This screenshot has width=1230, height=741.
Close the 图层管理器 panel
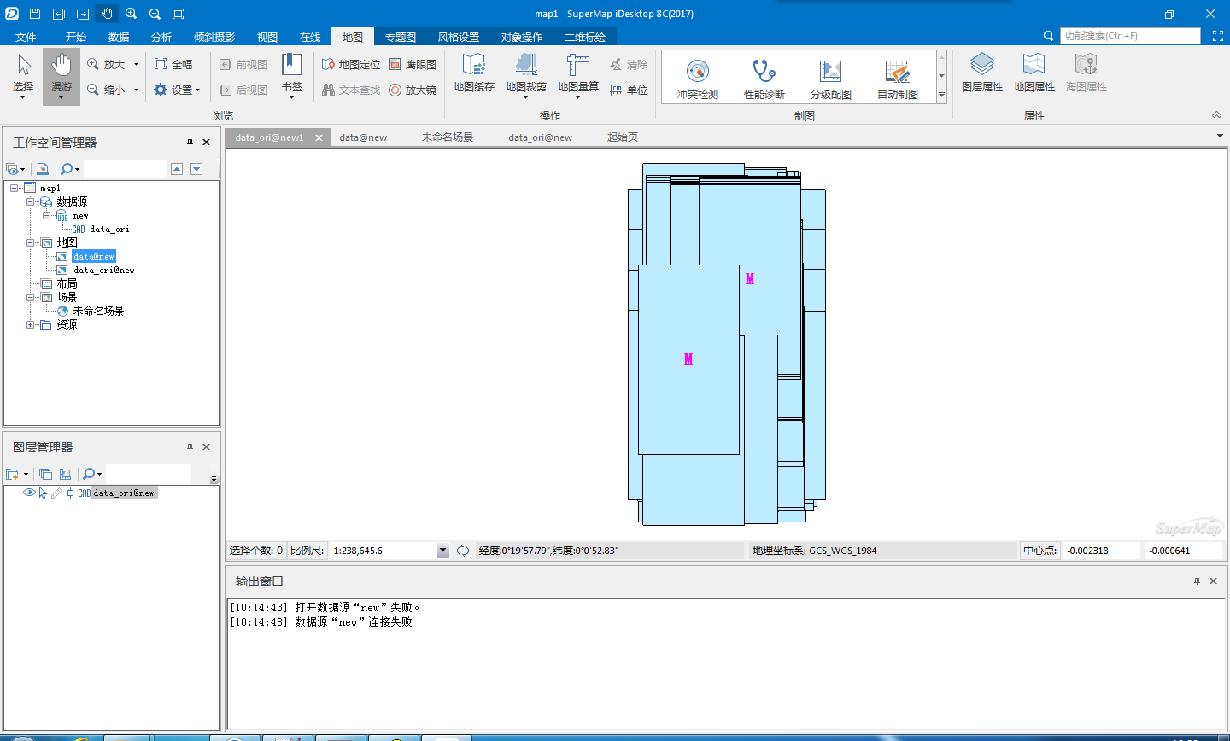click(x=206, y=447)
